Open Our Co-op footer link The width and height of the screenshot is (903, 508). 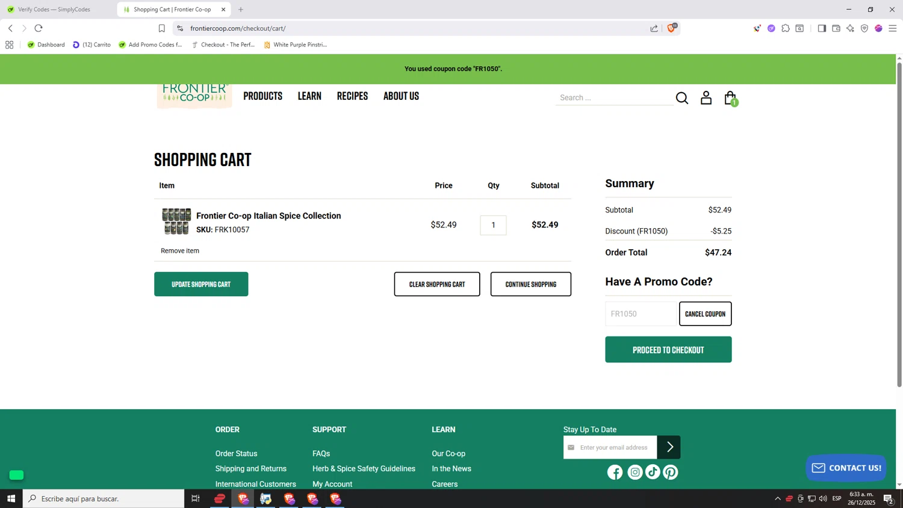pyautogui.click(x=448, y=454)
